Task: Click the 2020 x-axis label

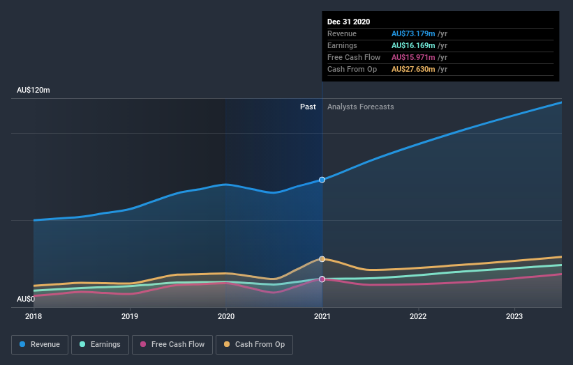Action: [226, 316]
